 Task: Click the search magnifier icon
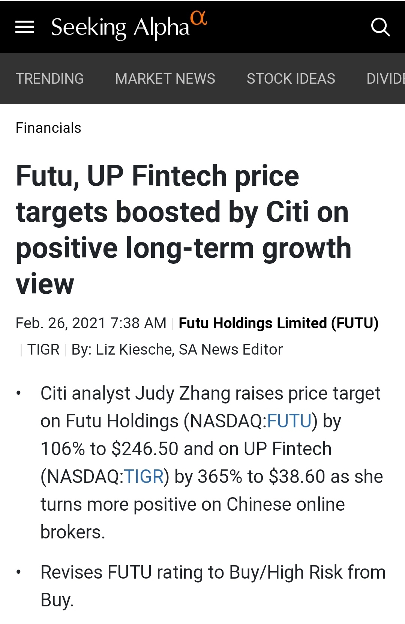click(380, 27)
